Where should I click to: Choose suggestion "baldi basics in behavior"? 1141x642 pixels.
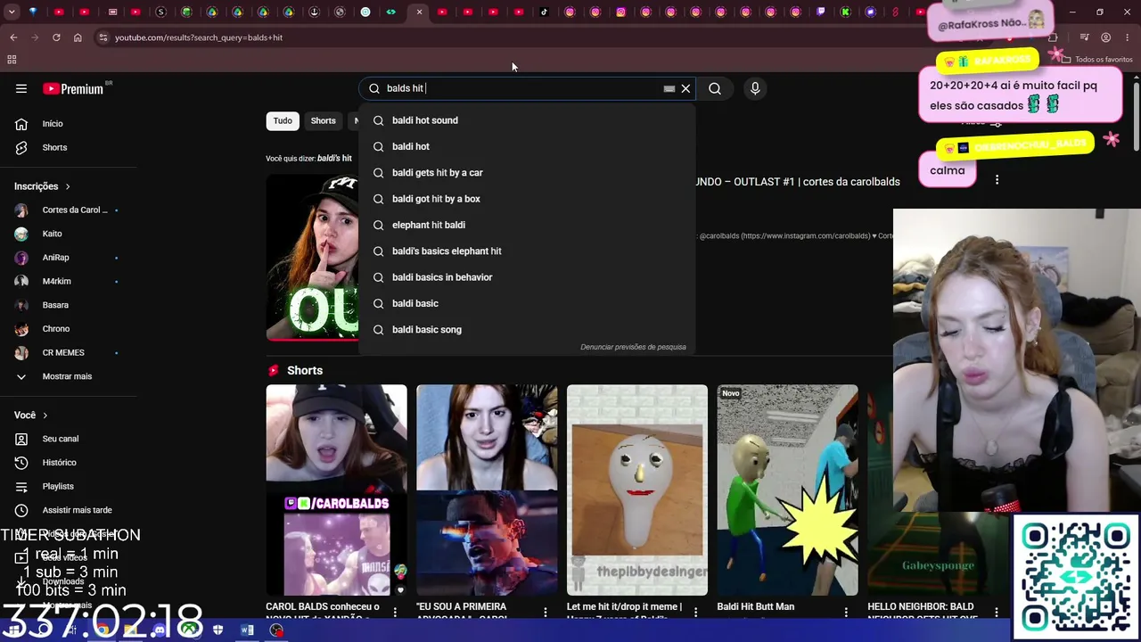tap(527, 277)
